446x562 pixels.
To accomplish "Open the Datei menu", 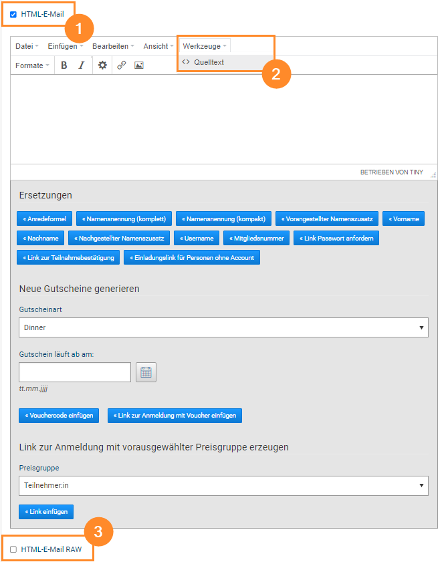I will coord(25,45).
